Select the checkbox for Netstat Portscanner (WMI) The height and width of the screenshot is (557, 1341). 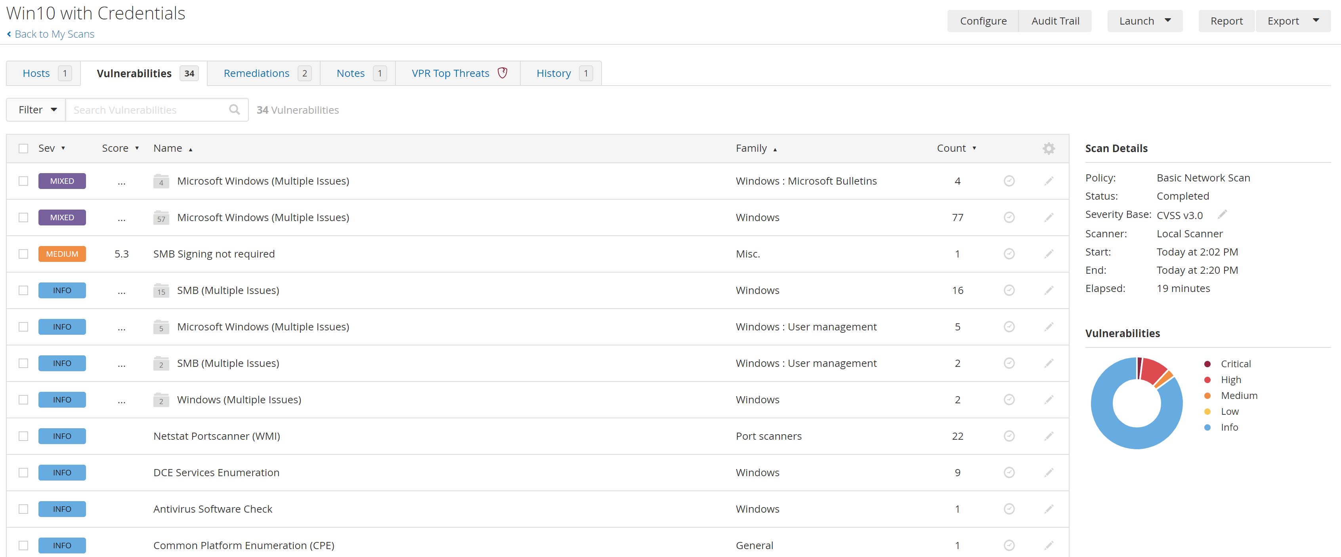pyautogui.click(x=23, y=436)
